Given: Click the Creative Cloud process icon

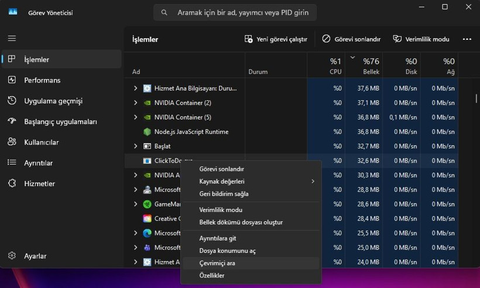Looking at the screenshot, I should pyautogui.click(x=148, y=218).
